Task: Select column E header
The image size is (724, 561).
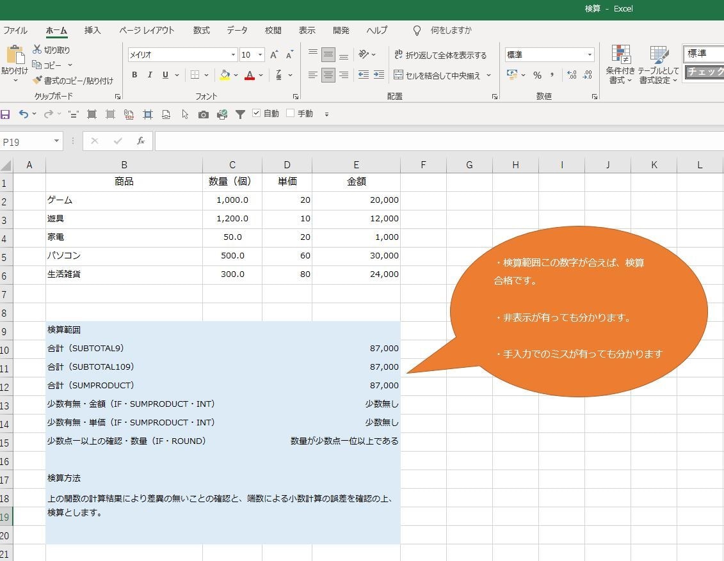Action: (x=356, y=164)
